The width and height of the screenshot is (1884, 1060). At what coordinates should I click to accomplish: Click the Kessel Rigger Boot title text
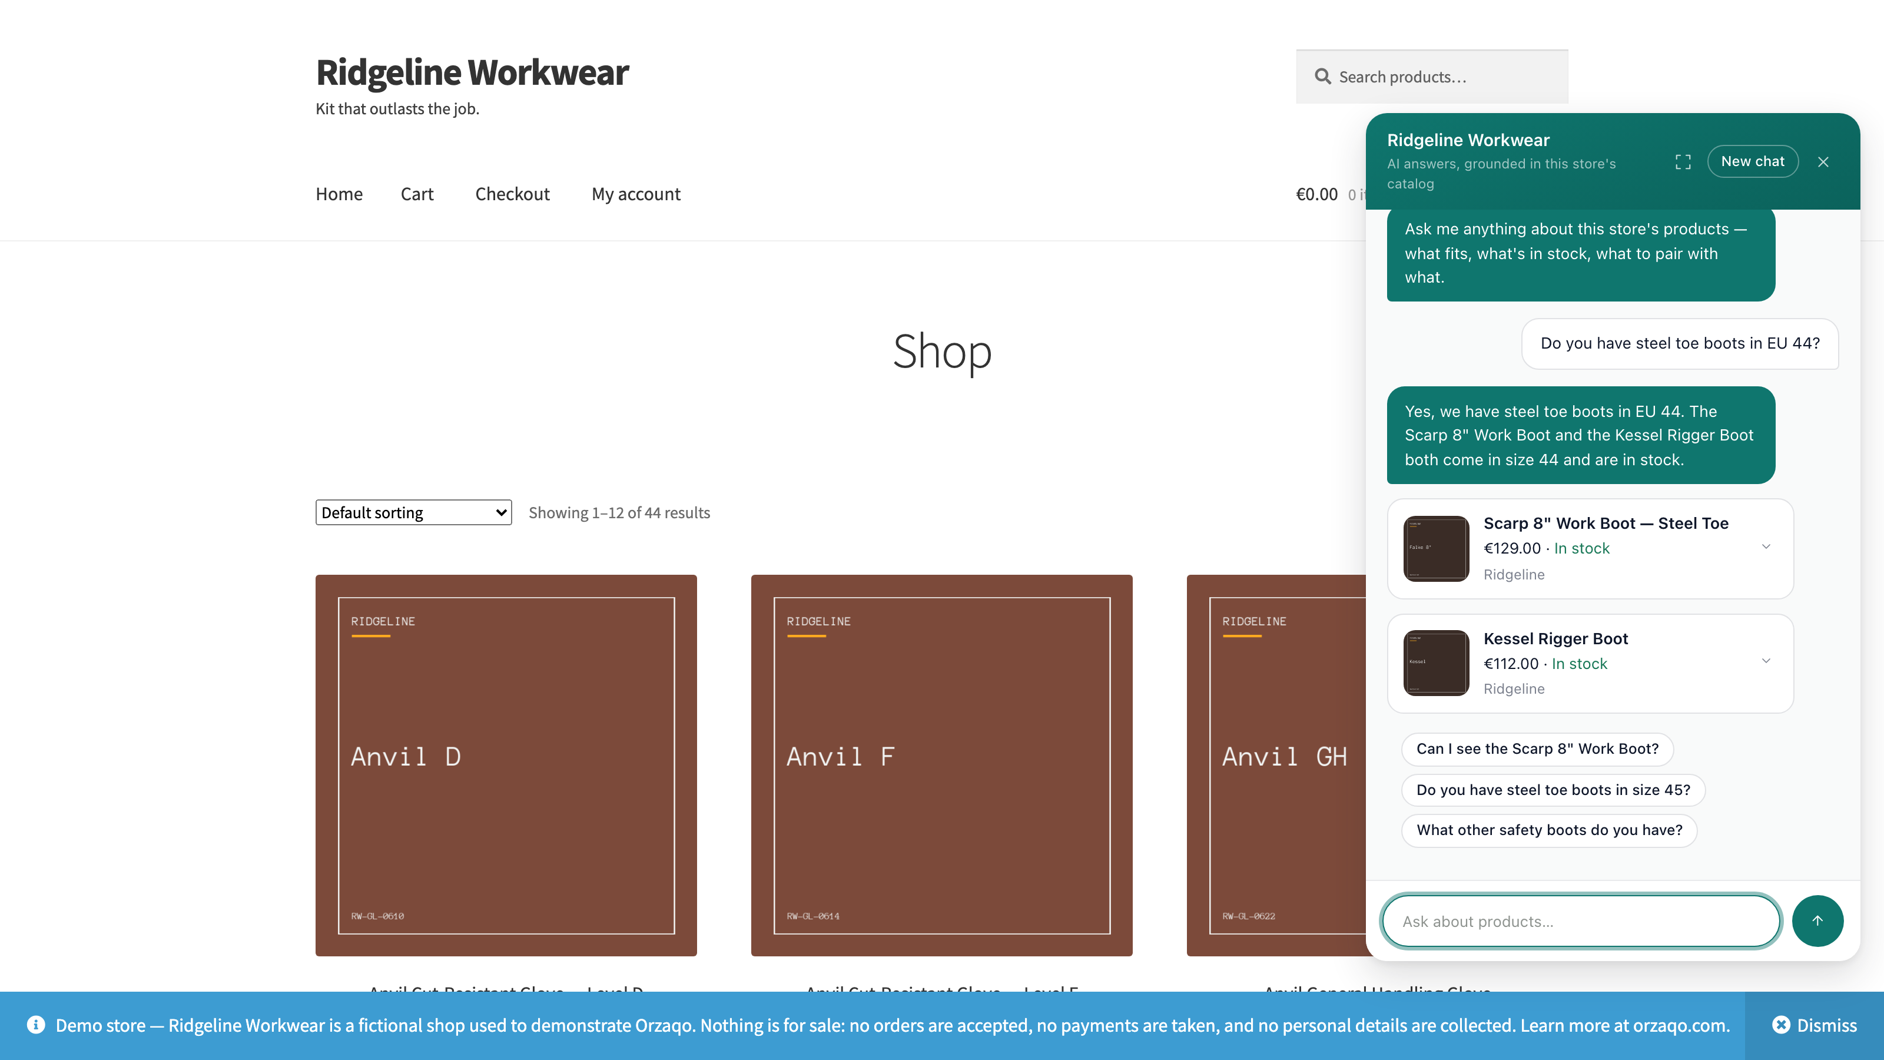(1555, 638)
